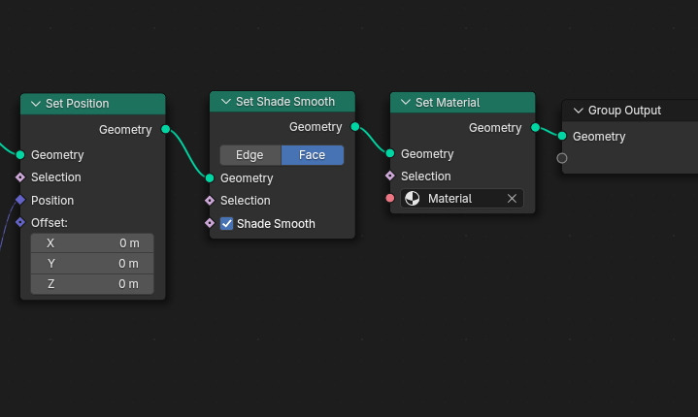Collapse the Set Shade Smooth node
Image resolution: width=698 pixels, height=417 pixels.
pos(225,102)
